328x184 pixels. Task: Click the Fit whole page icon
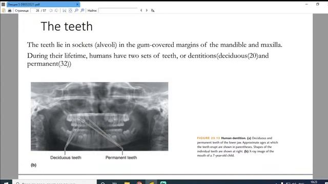(70, 10)
